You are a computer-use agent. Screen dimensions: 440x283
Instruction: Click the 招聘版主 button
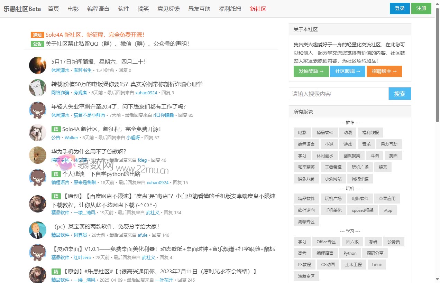click(x=384, y=72)
